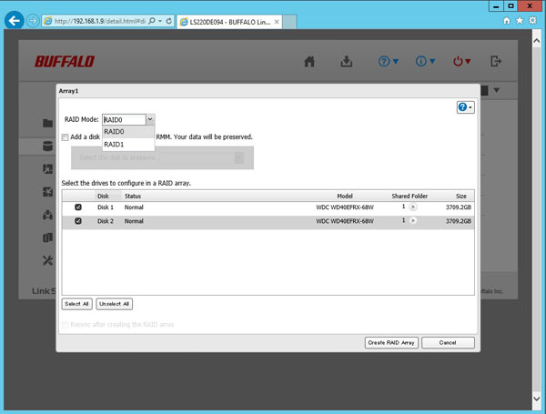This screenshot has height=414, width=546.
Task: Click the BUFFALO logo
Action: tap(65, 61)
